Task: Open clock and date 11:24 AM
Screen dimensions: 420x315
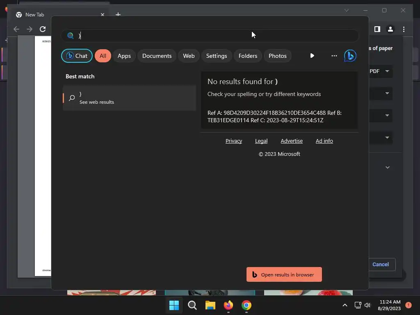Action: (390, 305)
